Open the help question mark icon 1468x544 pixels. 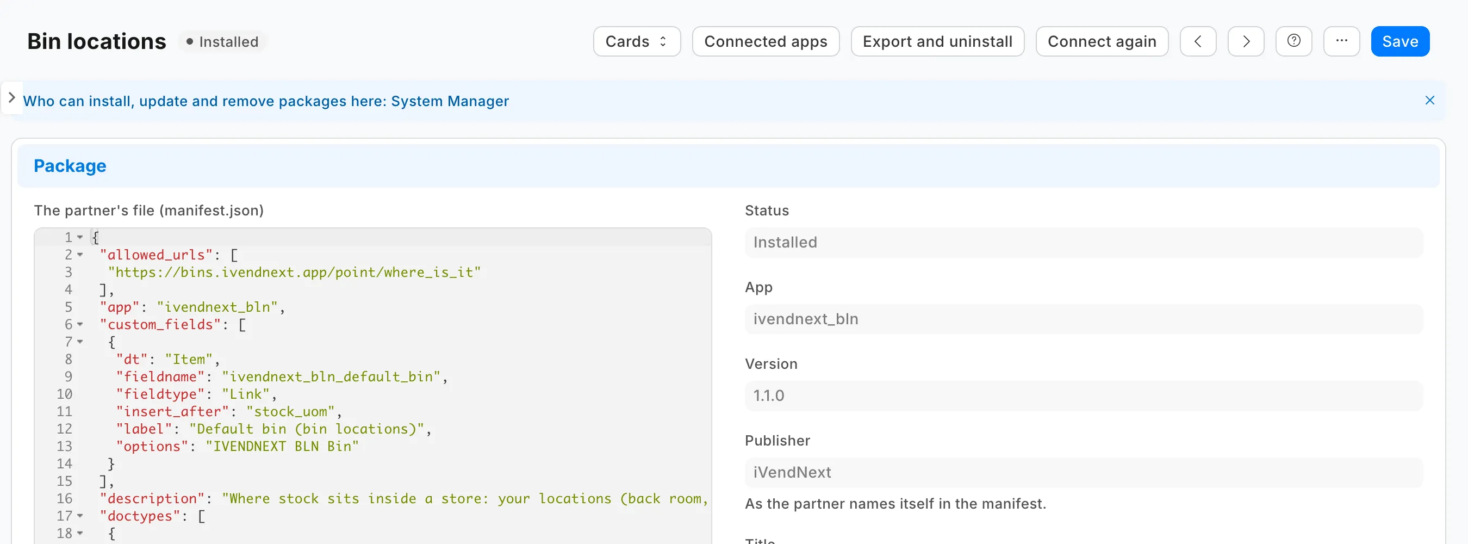(x=1293, y=42)
